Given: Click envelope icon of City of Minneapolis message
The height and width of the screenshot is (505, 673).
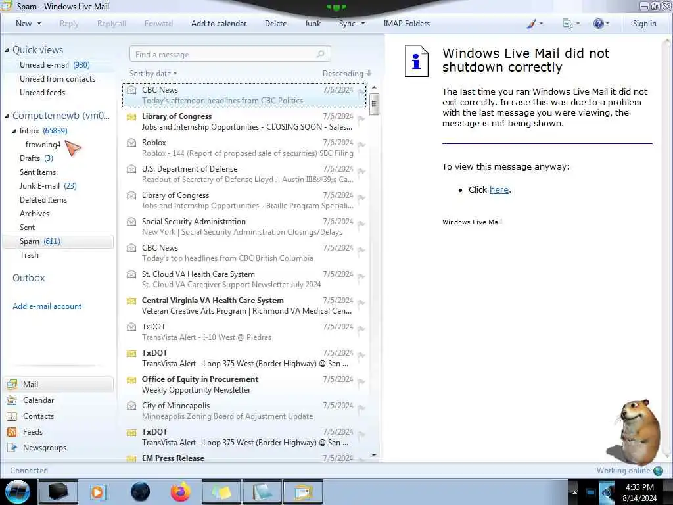Looking at the screenshot, I should (131, 406).
